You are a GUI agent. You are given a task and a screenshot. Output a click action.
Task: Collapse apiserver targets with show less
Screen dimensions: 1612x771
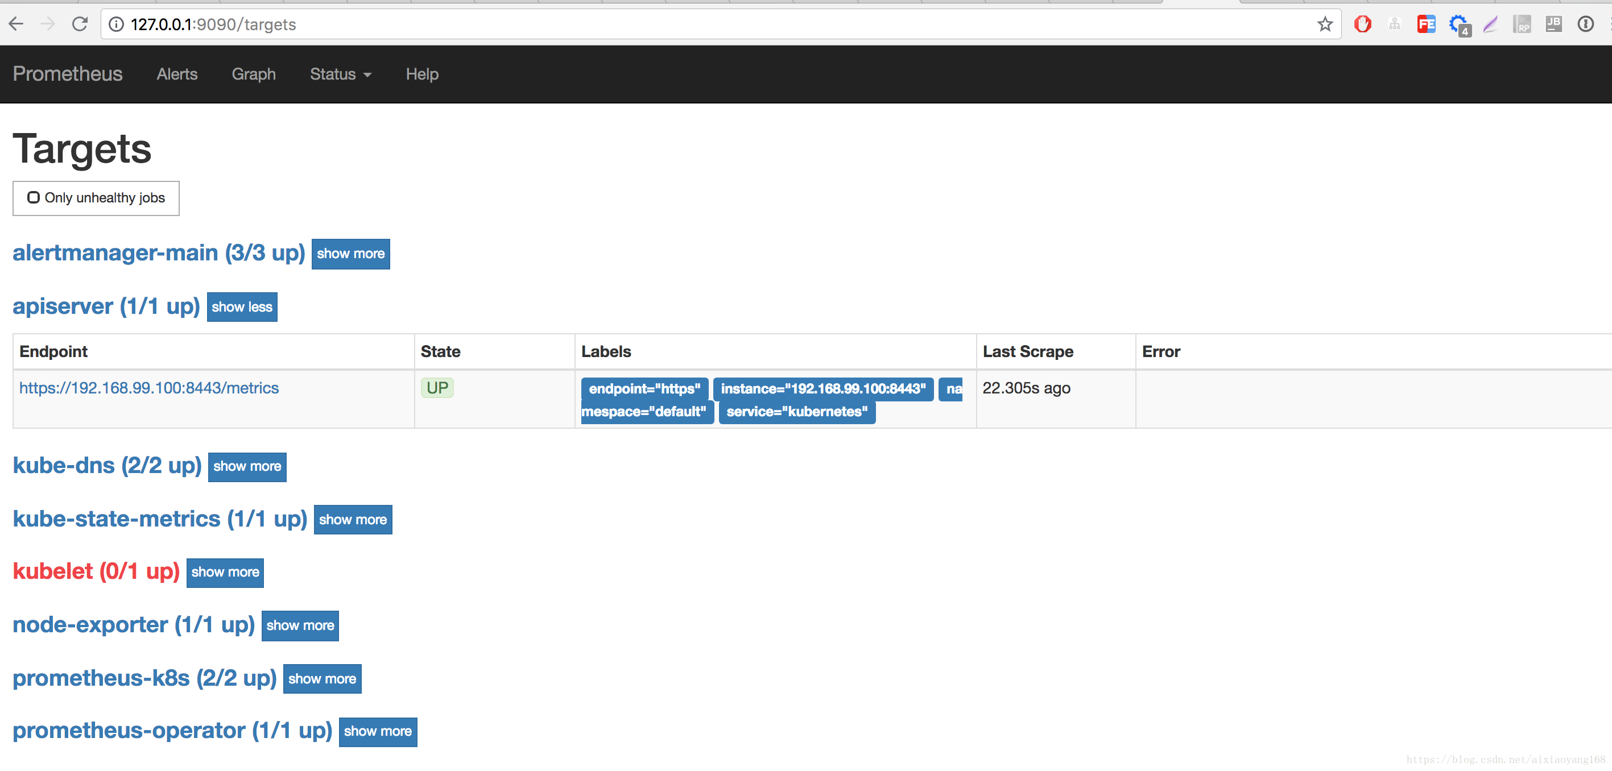point(242,307)
